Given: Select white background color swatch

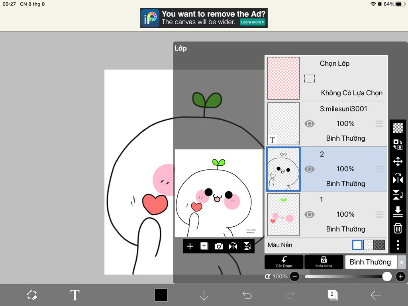Looking at the screenshot, I should coord(357,245).
